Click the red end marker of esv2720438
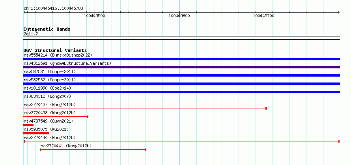Viewport: 351px width, 165px height. (x=88, y=117)
